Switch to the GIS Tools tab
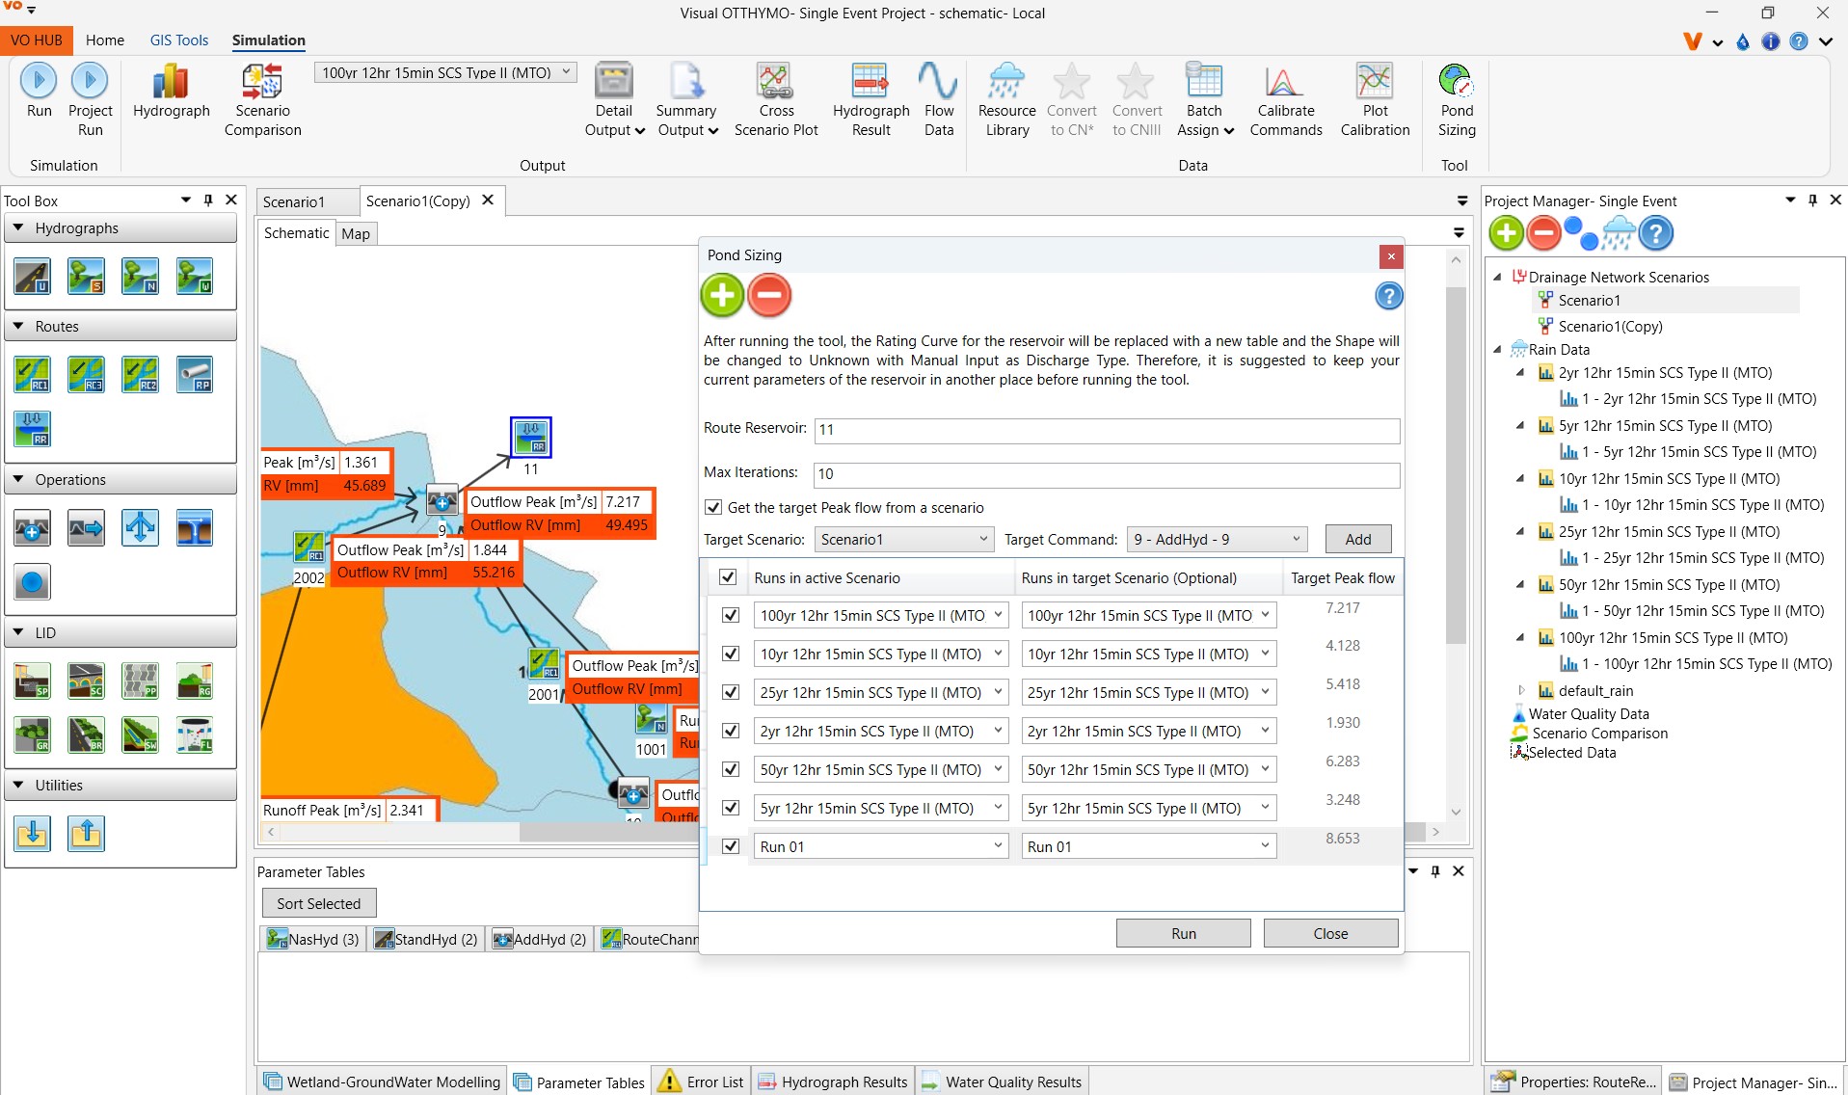1848x1095 pixels. click(x=179, y=40)
